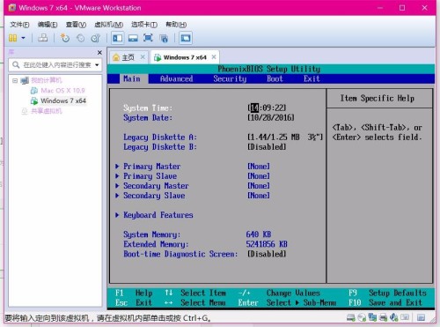Click the System Date value

point(271,118)
